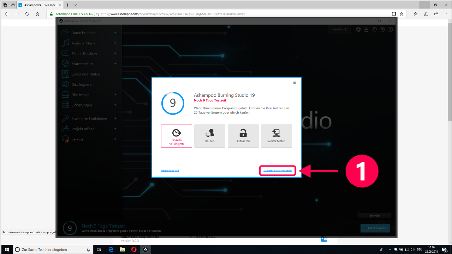Show tabs you have set aside
The image size is (452, 254).
[5, 5]
